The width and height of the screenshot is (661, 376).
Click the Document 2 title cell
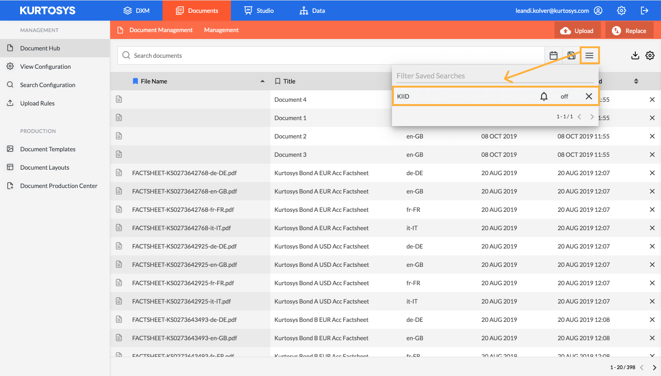[x=291, y=136]
